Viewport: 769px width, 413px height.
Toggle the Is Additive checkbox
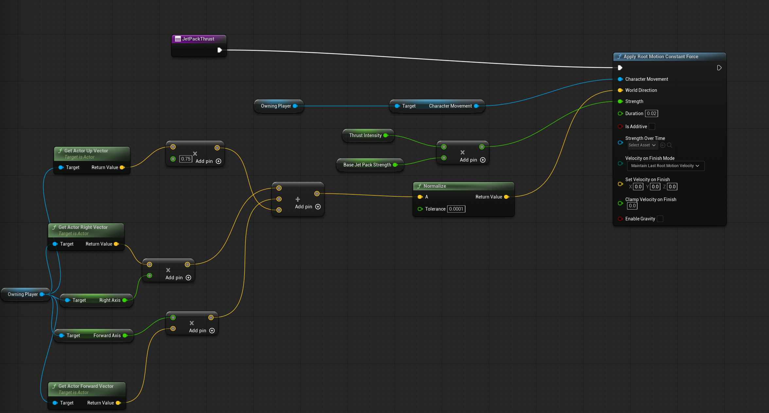click(x=652, y=127)
